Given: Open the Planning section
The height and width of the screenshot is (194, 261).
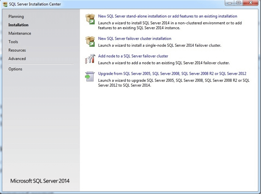Looking at the screenshot, I should [x=16, y=16].
